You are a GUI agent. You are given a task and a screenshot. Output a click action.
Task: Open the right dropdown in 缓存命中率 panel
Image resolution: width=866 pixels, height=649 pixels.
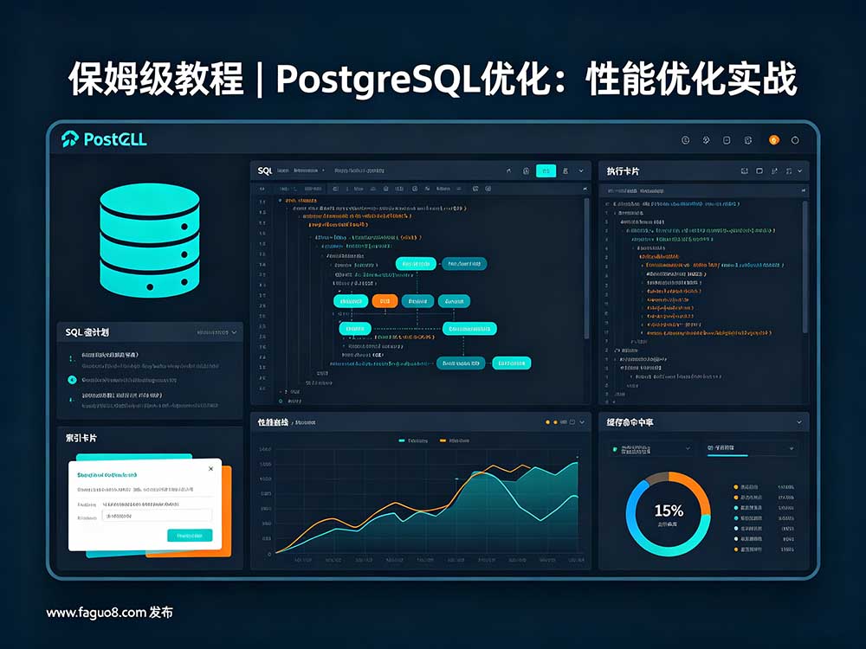click(x=750, y=448)
